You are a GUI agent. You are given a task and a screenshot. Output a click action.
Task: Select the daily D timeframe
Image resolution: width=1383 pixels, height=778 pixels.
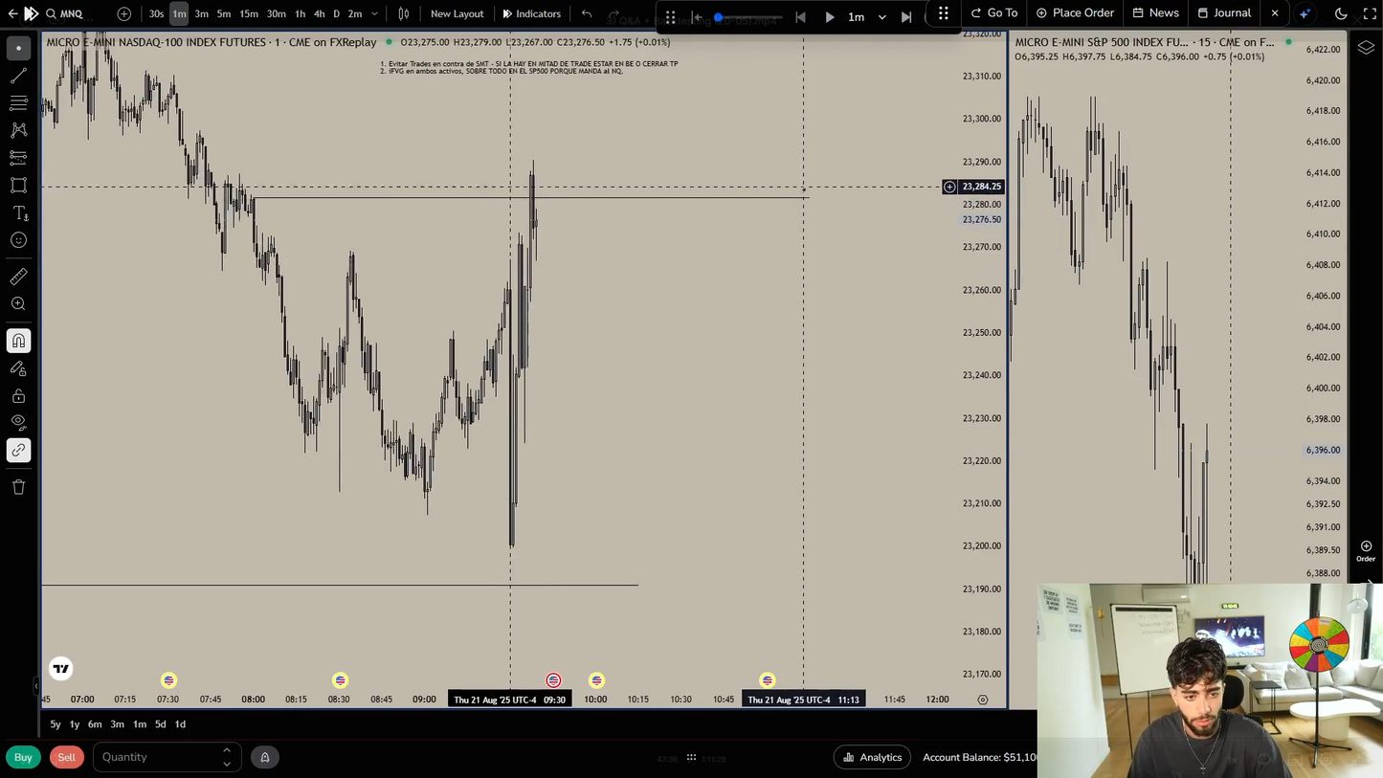click(336, 14)
